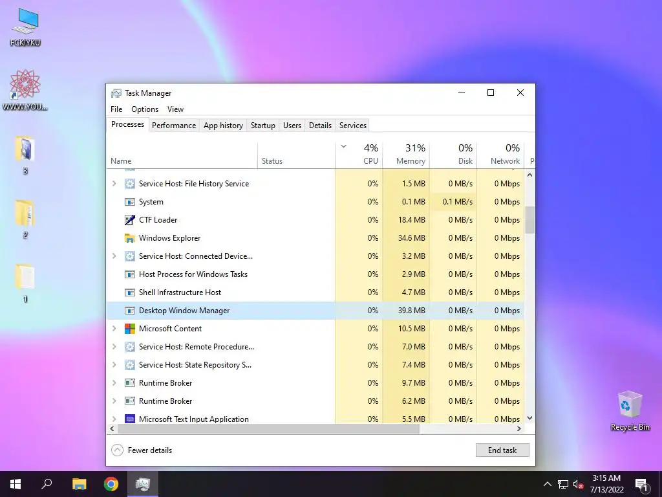
Task: Click the scroll down arrow of process list
Action: [529, 418]
